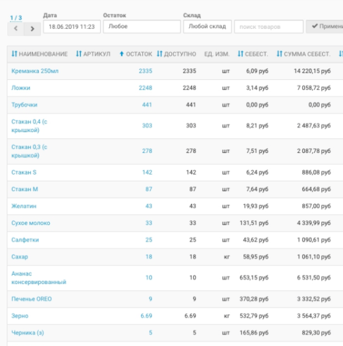343x346 pixels.
Task: Click the 6.69 stock value for Зерно
Action: [x=146, y=316]
